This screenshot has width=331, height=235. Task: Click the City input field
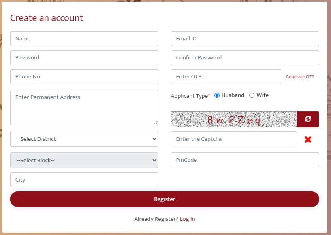(84, 180)
